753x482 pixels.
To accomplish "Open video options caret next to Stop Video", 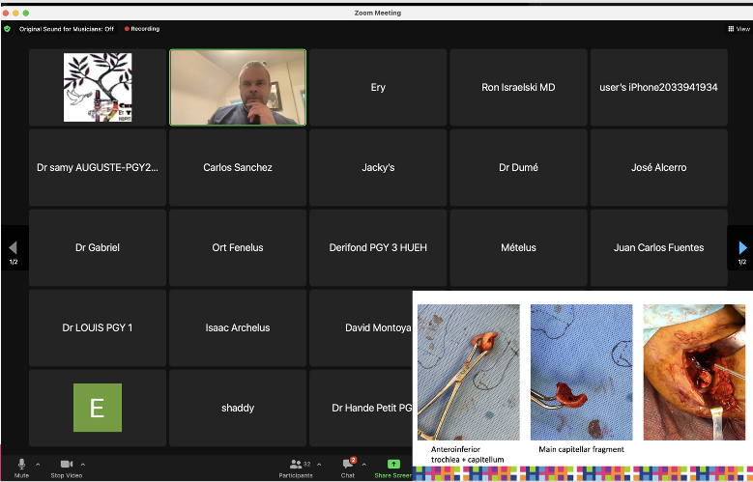I will pyautogui.click(x=83, y=465).
